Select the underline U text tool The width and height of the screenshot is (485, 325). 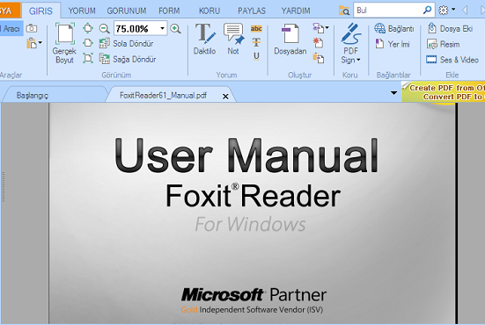(256, 56)
